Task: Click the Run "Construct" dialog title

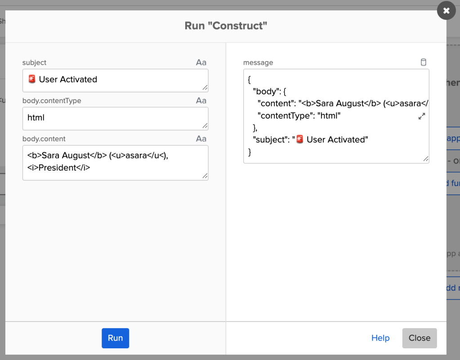Action: coord(226,25)
